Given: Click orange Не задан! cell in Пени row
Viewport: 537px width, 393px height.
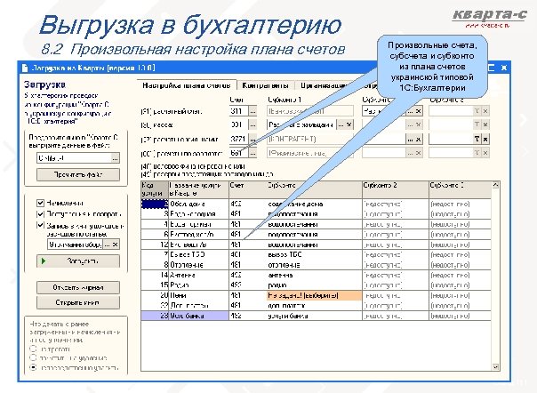Looking at the screenshot, I should 314,295.
